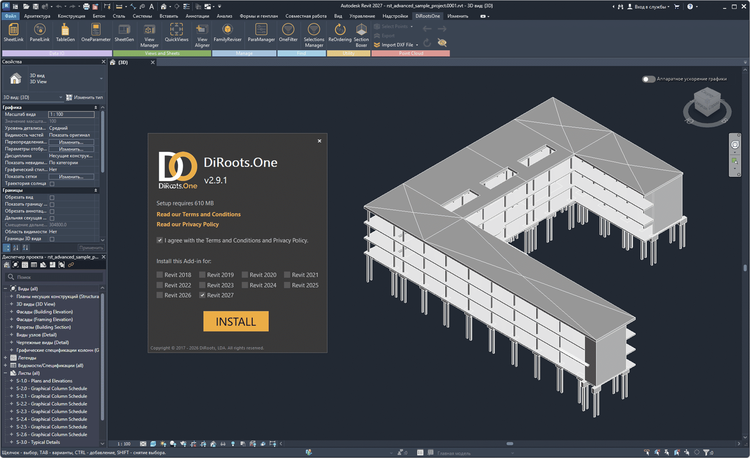Start the OneParameter tool
Screen dimensions: 750x458
95,33
